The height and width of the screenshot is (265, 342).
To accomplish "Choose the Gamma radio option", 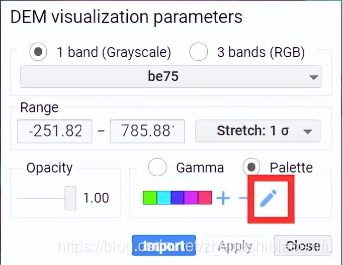I will click(157, 168).
